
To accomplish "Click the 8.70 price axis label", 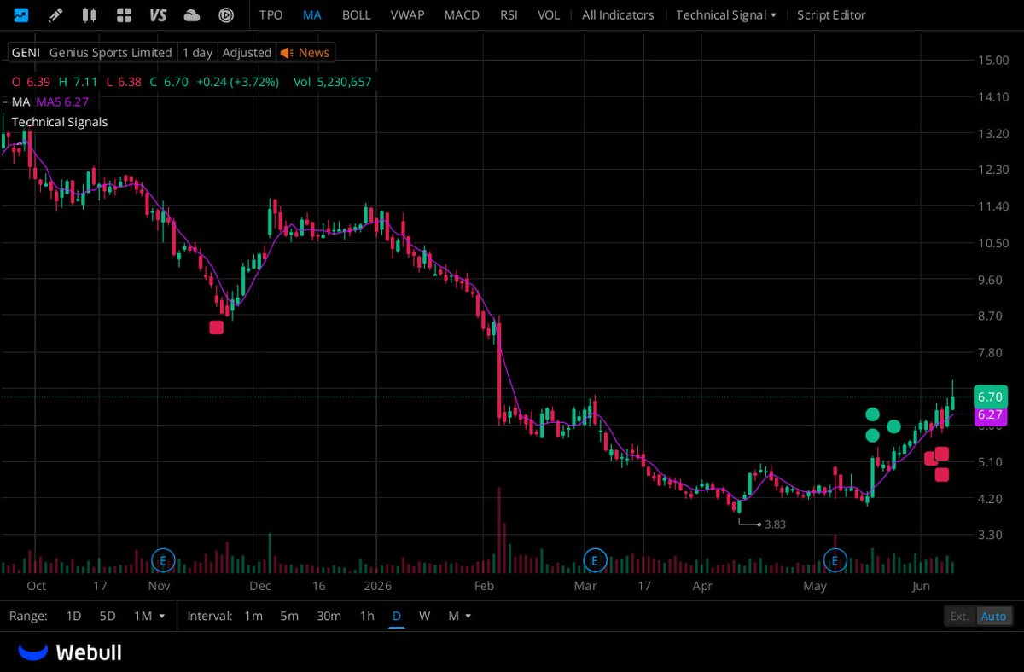I will tap(990, 316).
